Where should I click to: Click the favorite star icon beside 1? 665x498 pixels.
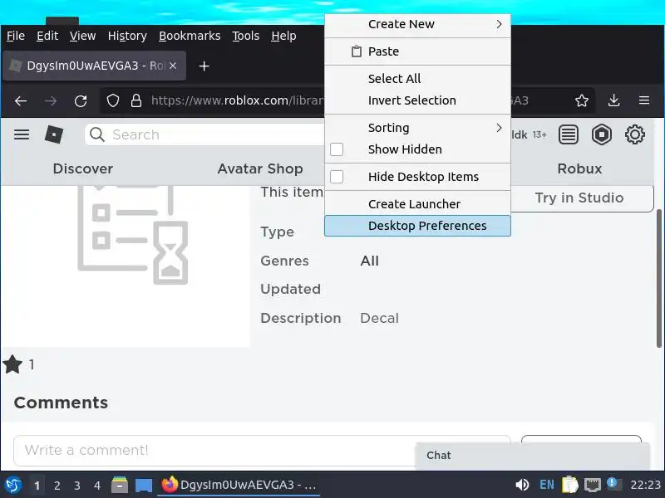12,364
